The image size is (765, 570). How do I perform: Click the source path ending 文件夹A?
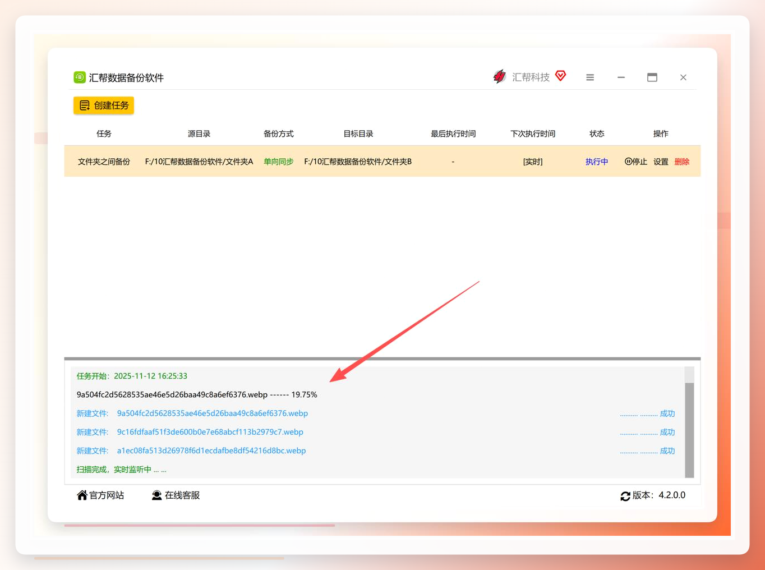tap(199, 162)
